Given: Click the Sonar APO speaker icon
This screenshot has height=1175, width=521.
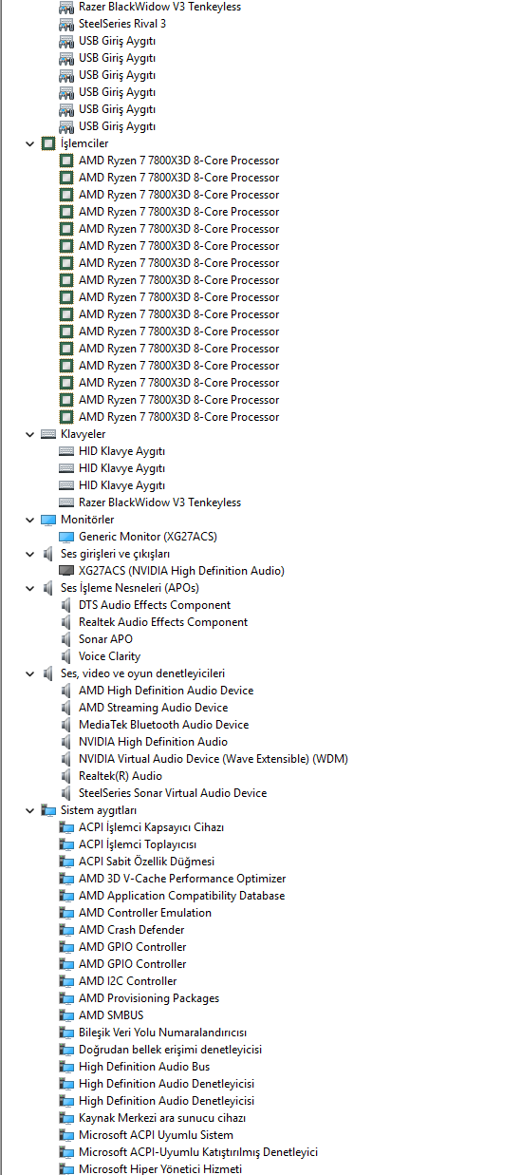Looking at the screenshot, I should [x=66, y=639].
